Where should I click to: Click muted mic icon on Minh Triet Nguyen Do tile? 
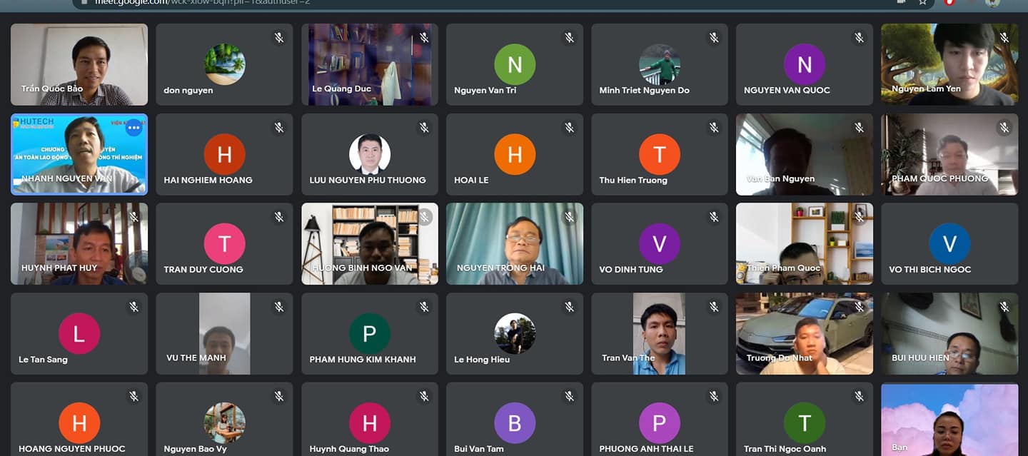pyautogui.click(x=714, y=38)
